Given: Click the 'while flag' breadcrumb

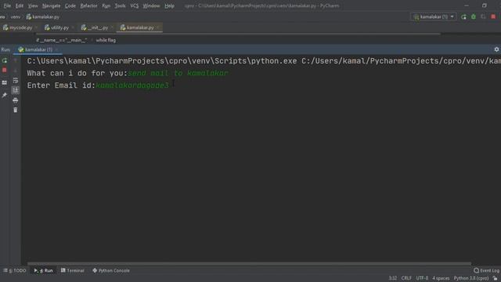Looking at the screenshot, I should point(106,40).
